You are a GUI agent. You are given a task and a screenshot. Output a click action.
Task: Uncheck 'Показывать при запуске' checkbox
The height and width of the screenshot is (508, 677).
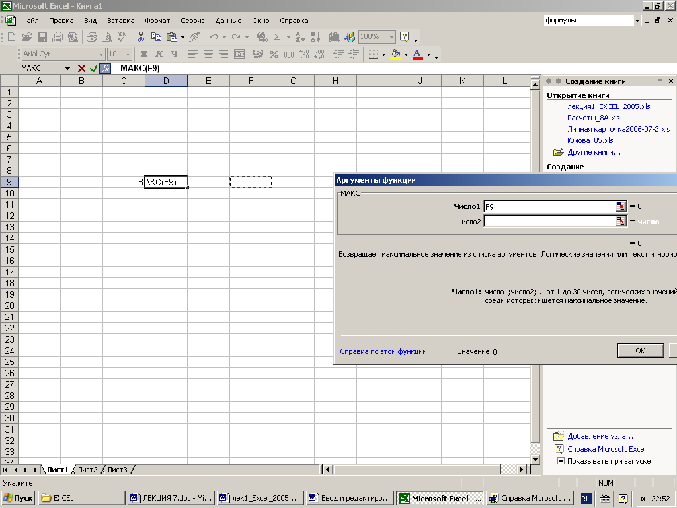(561, 461)
